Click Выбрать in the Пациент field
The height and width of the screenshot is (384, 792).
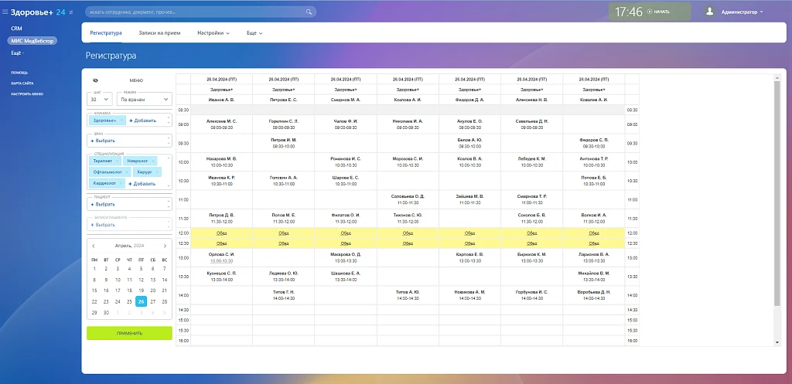pyautogui.click(x=103, y=205)
